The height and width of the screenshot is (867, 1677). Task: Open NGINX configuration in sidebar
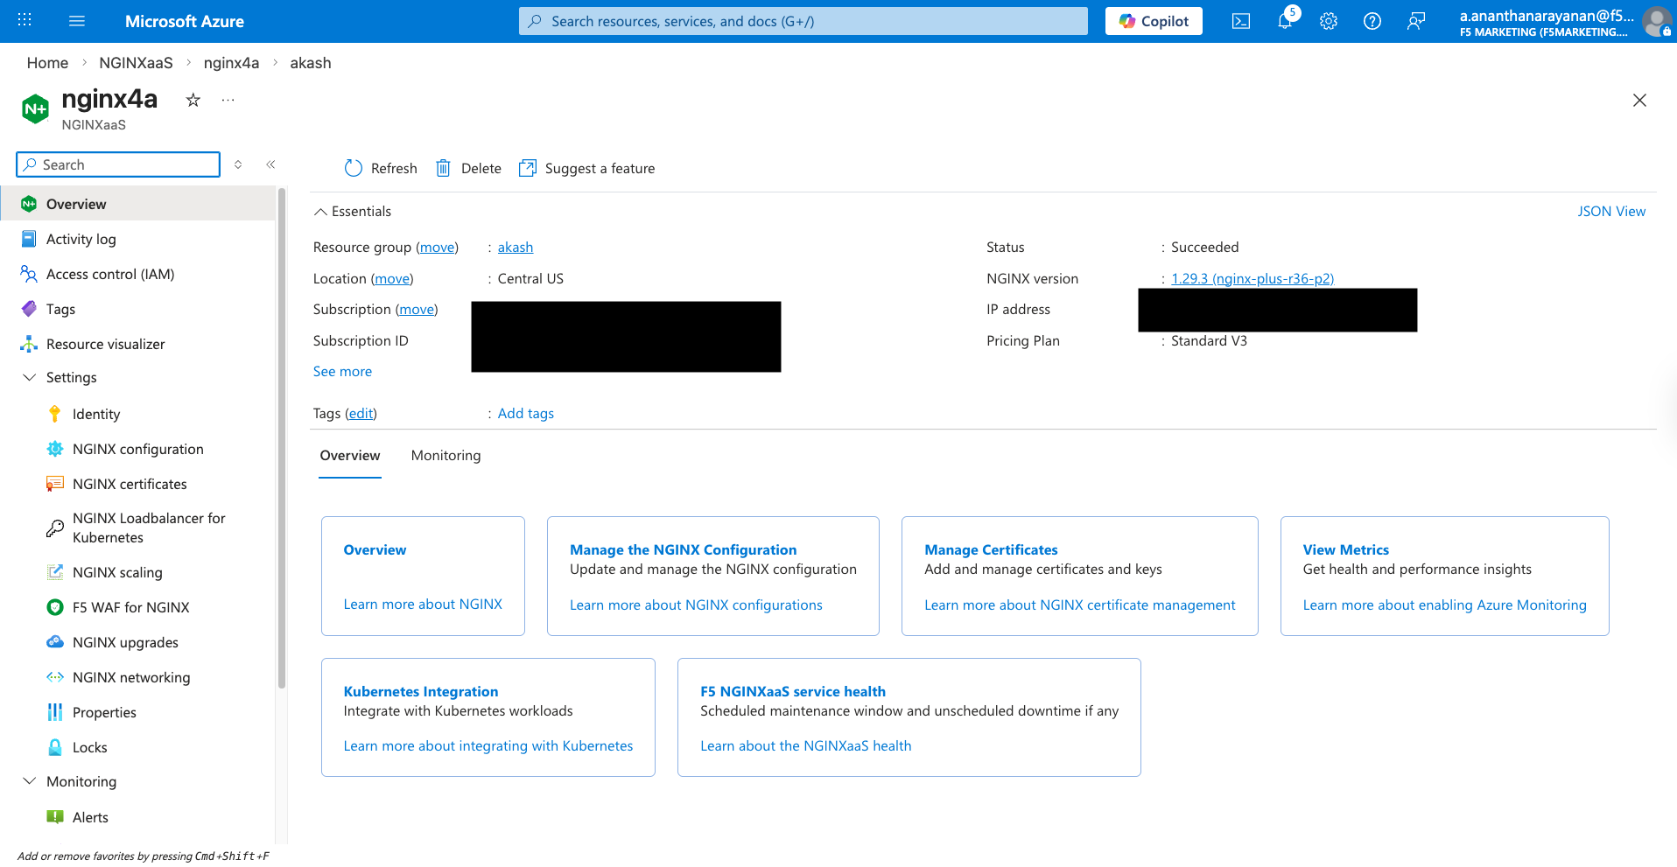tap(138, 449)
